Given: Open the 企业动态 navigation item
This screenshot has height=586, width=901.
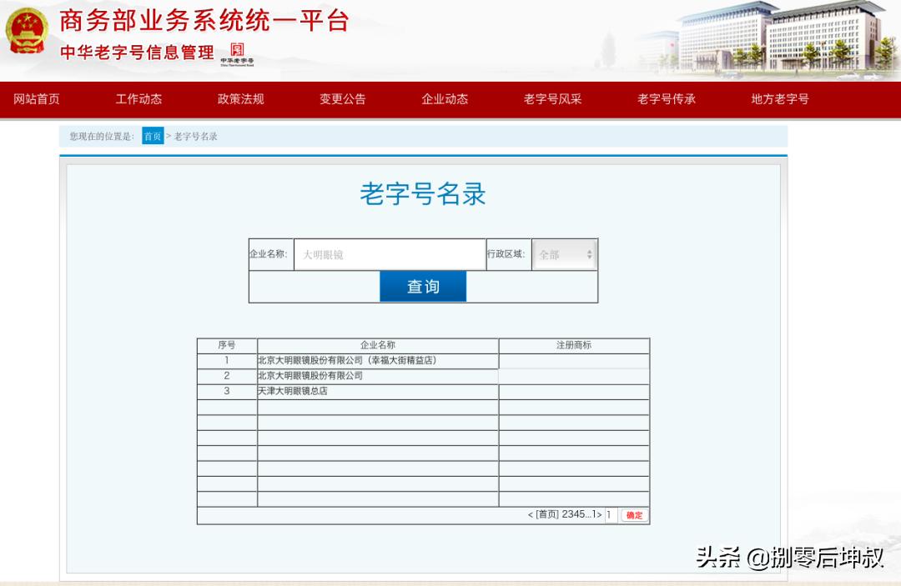Looking at the screenshot, I should 445,100.
